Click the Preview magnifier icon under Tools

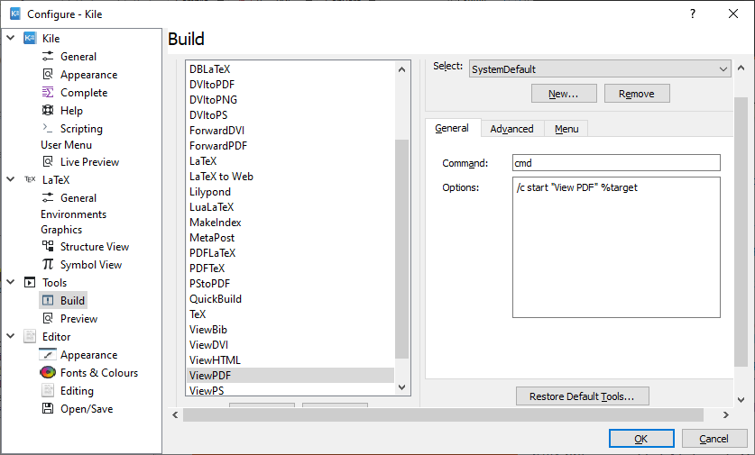(x=48, y=318)
